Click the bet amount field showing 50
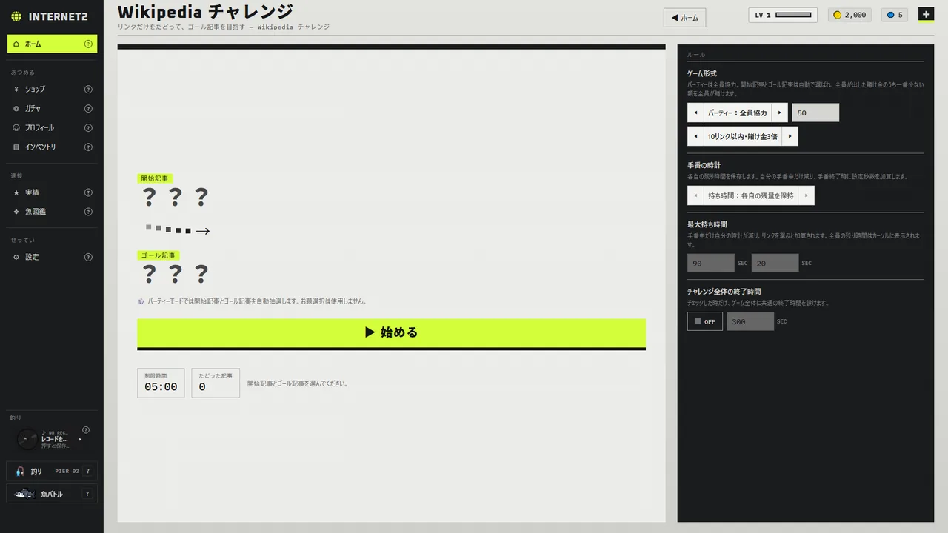Screen dimensions: 948x533 pos(815,113)
